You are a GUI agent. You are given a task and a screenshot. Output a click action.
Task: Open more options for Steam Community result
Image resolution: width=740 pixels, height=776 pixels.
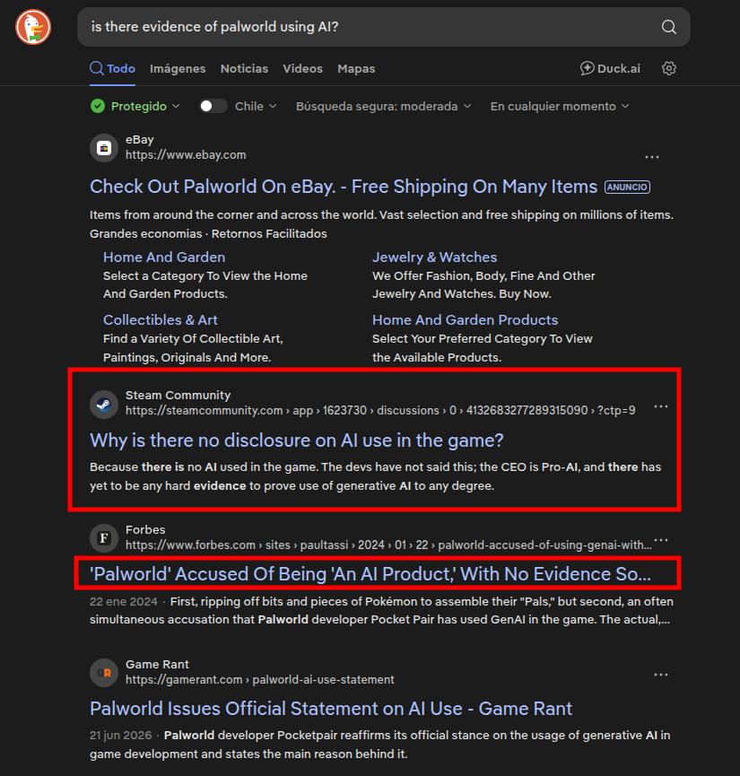661,406
